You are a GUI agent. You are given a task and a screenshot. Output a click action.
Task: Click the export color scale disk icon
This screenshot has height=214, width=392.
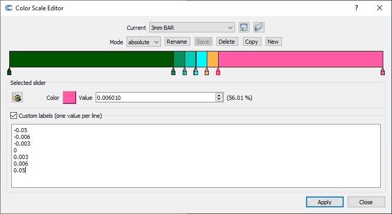[x=244, y=27]
